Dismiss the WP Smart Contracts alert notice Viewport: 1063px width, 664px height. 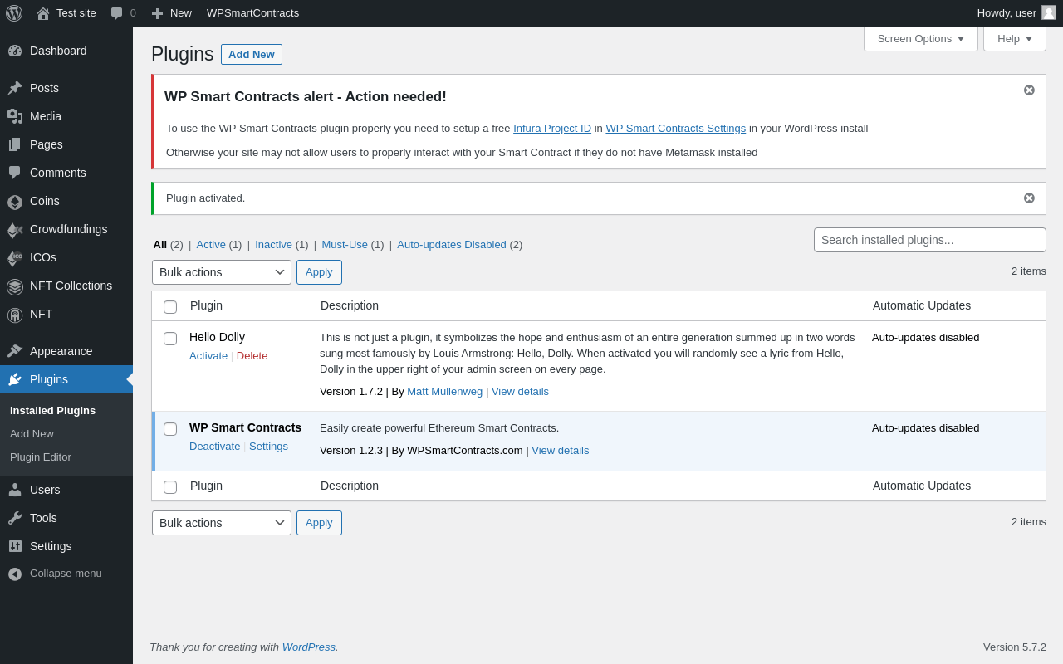click(x=1029, y=90)
